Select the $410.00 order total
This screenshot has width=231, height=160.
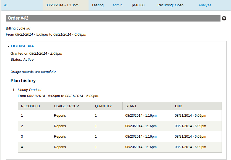coord(138,5)
